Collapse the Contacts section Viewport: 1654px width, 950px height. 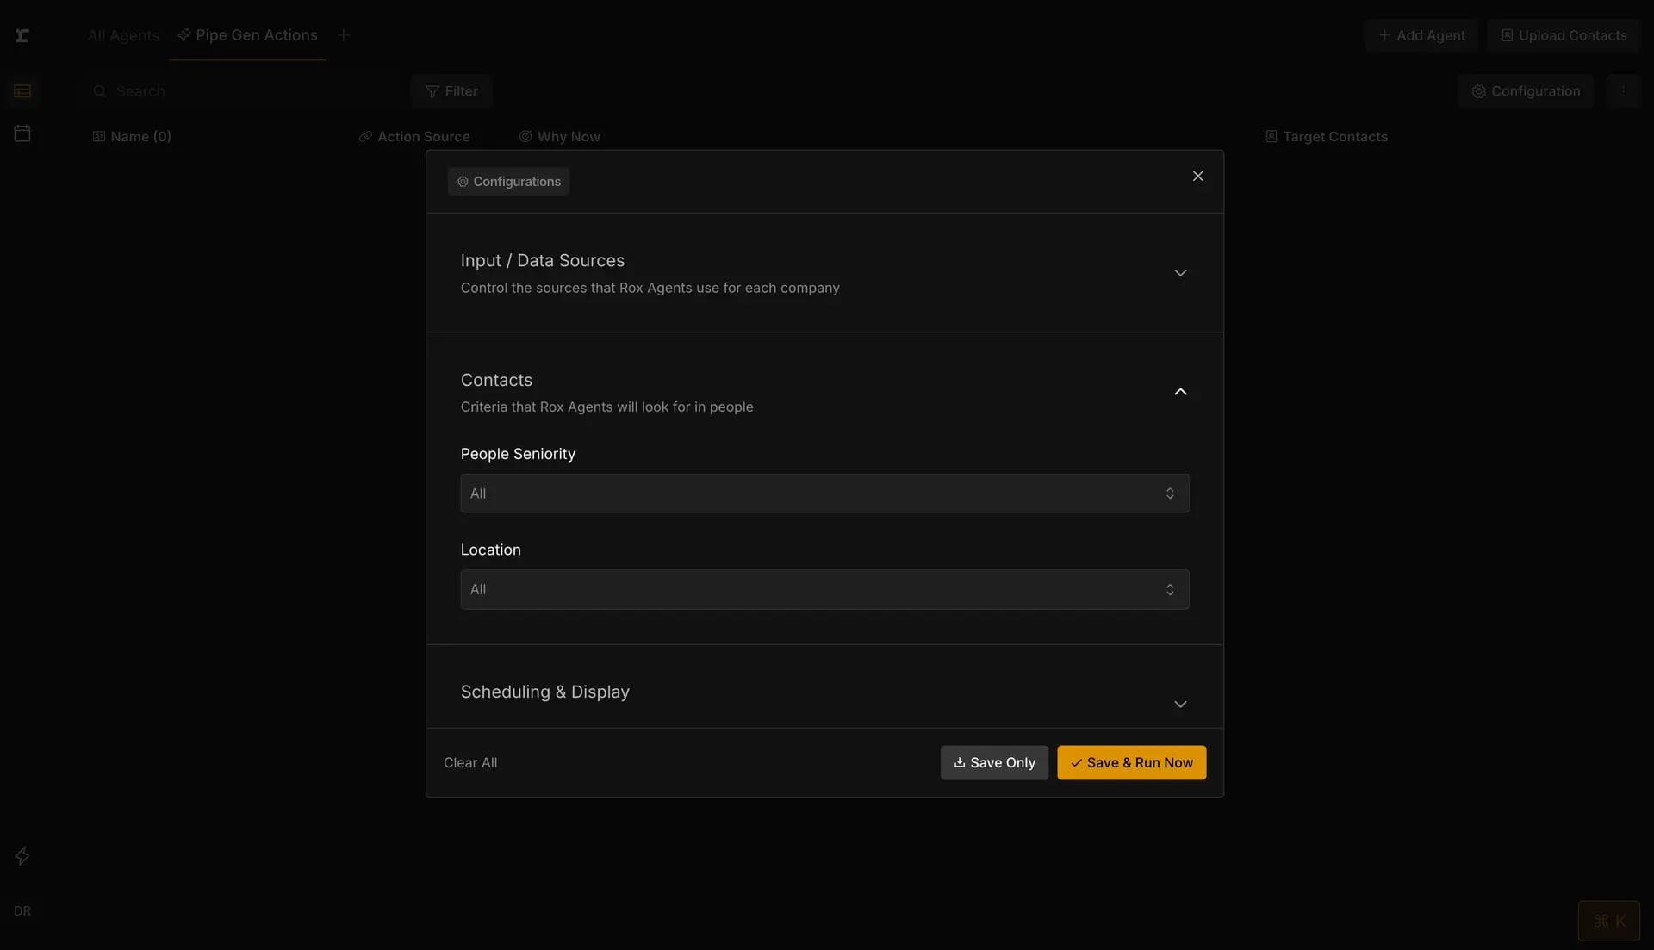click(x=1180, y=391)
